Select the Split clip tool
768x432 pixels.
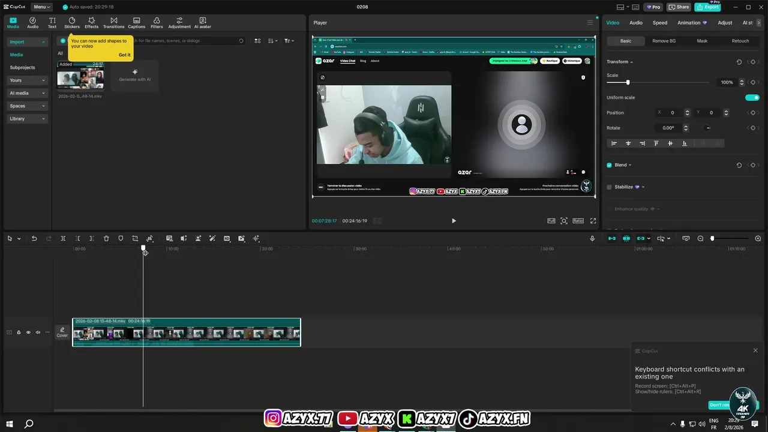point(63,238)
